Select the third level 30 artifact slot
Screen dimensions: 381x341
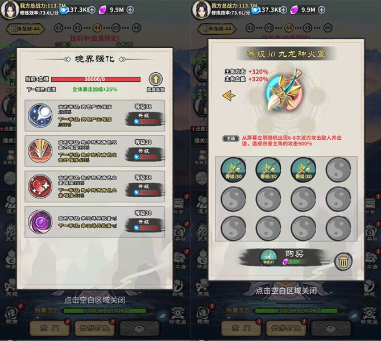pos(303,170)
